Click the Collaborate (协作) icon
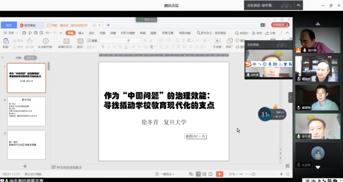This screenshot has height=182, width=343. 257,33
